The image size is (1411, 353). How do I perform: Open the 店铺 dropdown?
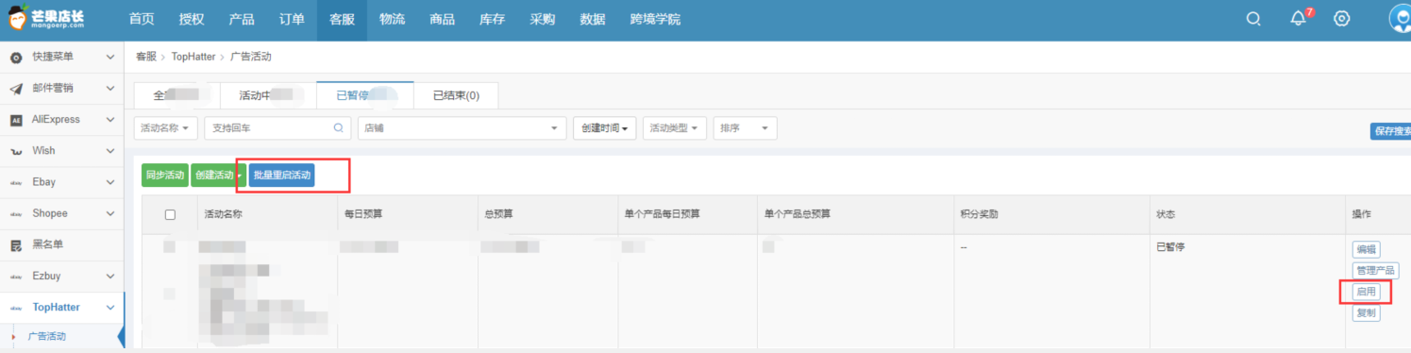coord(462,127)
